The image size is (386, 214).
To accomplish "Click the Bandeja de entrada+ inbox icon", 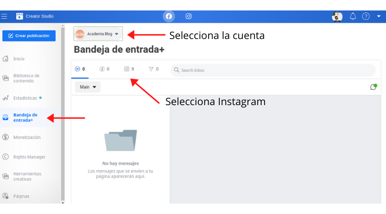I will (5, 117).
